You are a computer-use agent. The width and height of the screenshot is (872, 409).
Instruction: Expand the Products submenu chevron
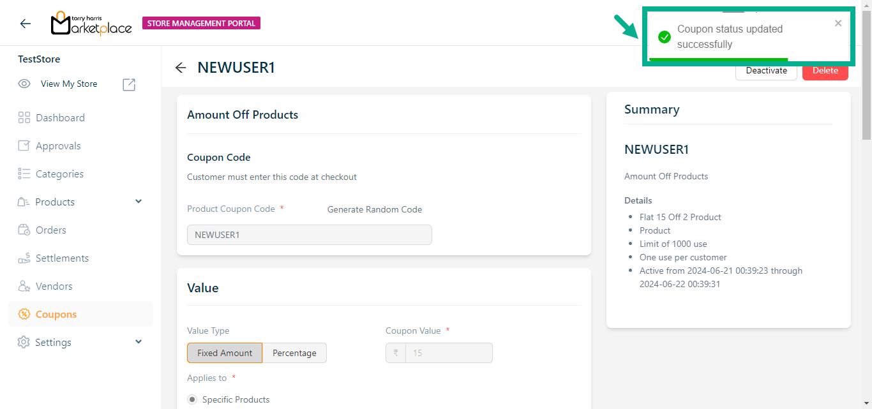(x=139, y=202)
